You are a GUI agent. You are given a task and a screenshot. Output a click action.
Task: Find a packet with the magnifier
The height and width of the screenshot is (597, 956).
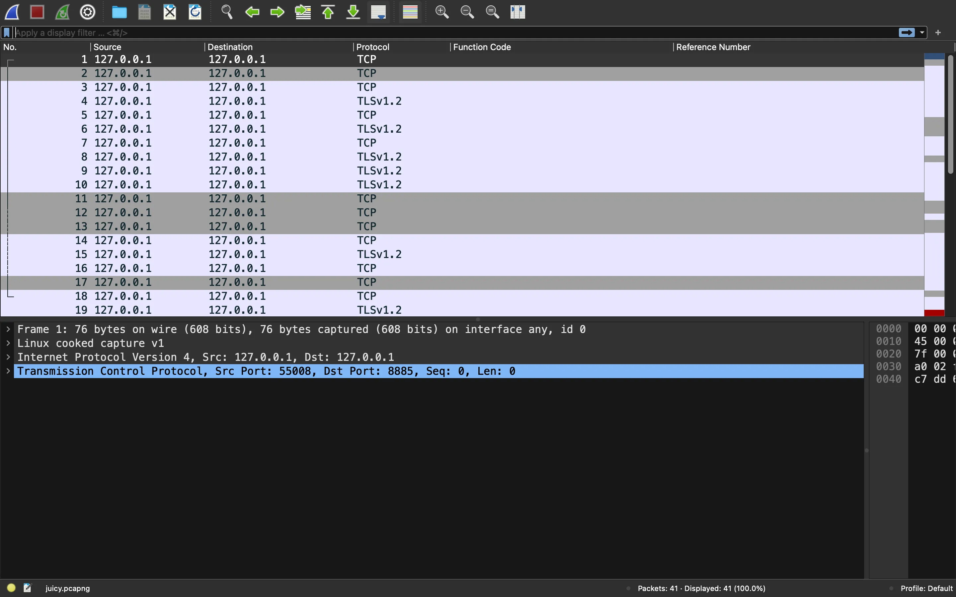pyautogui.click(x=227, y=12)
